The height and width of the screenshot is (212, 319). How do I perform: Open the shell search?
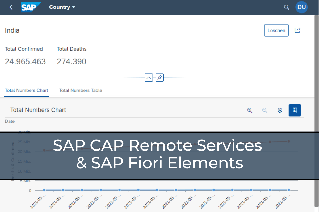click(287, 7)
